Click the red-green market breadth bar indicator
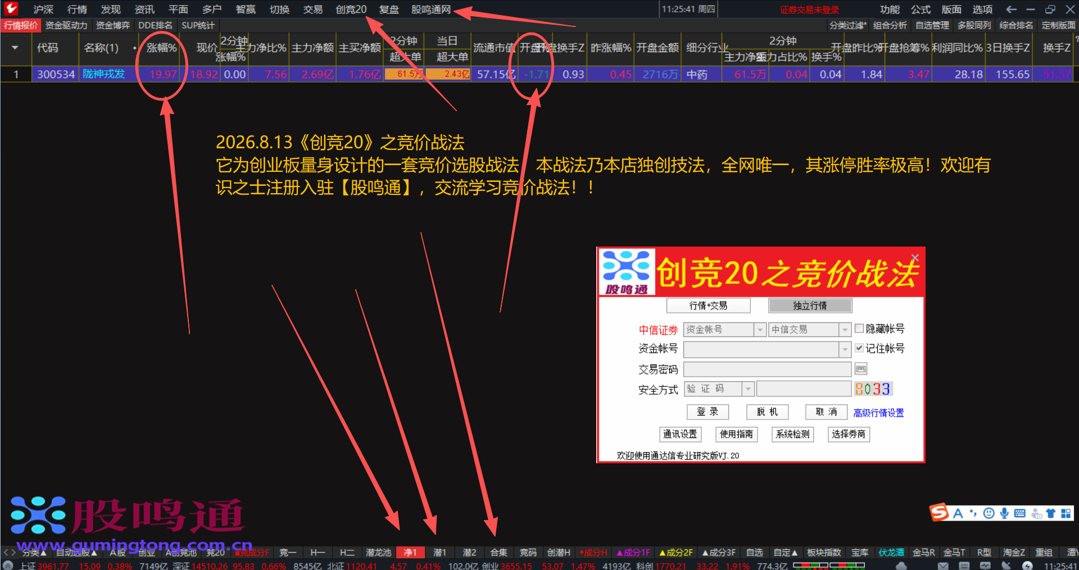This screenshot has height=570, width=1079. [829, 565]
